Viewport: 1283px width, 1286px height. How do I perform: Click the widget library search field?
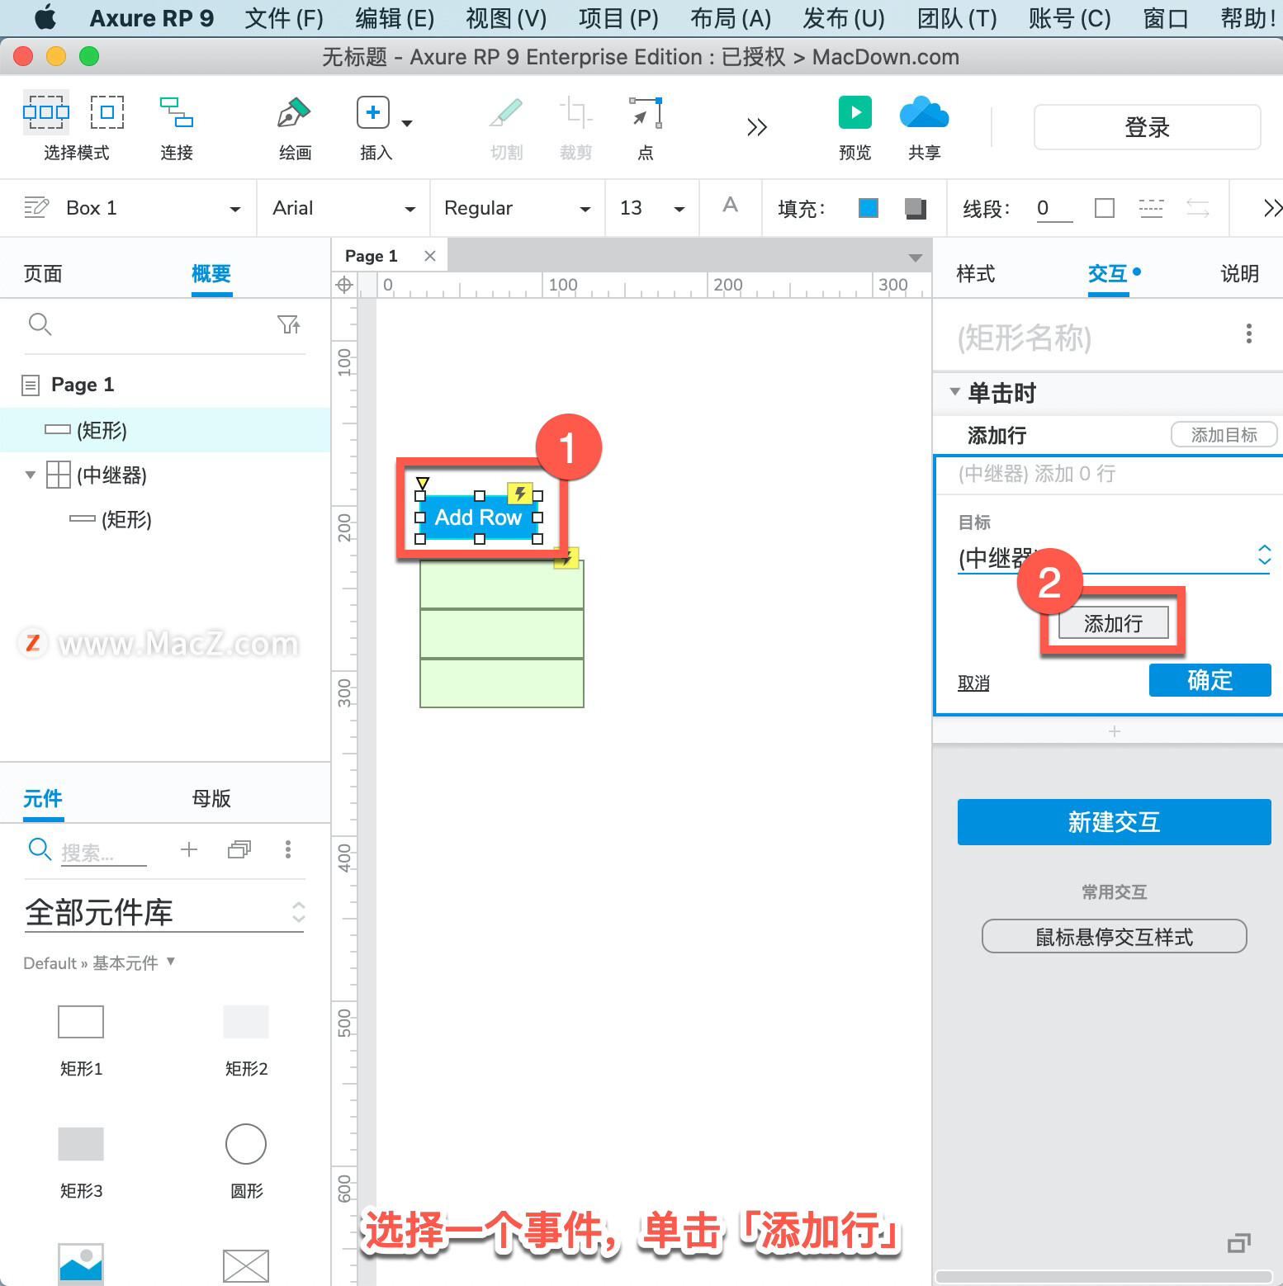click(103, 852)
